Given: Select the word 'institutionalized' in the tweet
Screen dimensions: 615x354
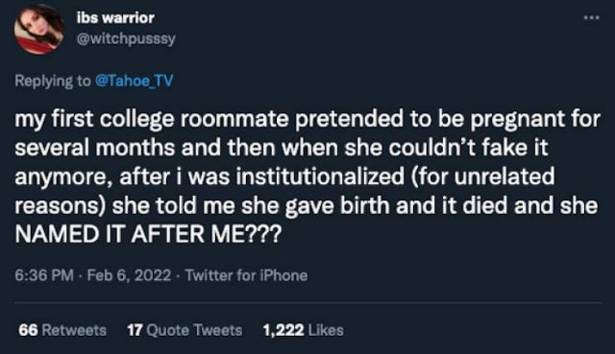Looking at the screenshot, I should [x=320, y=177].
